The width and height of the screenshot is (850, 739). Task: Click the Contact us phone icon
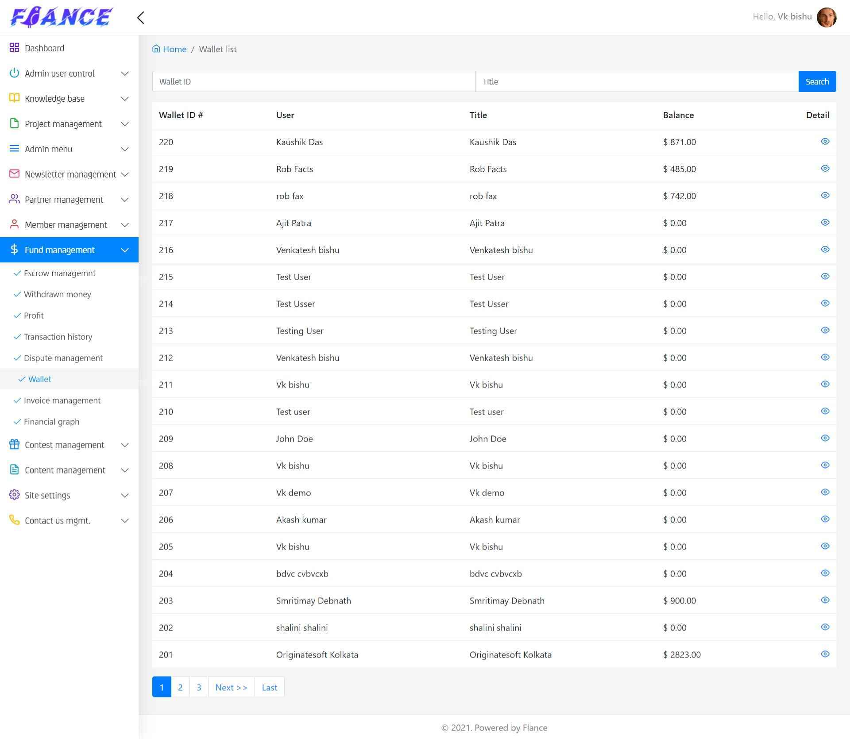tap(14, 520)
